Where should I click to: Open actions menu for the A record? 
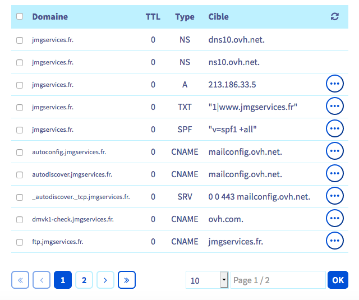tap(335, 85)
